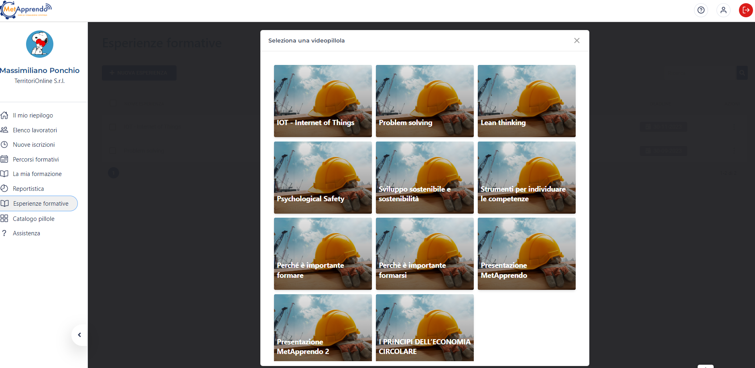This screenshot has height=368, width=755.
Task: Choose the Lean thinking videopillola
Action: [527, 101]
